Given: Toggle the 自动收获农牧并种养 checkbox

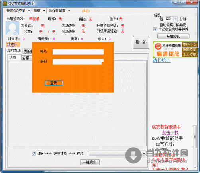Looking at the screenshot, I should [155, 29].
